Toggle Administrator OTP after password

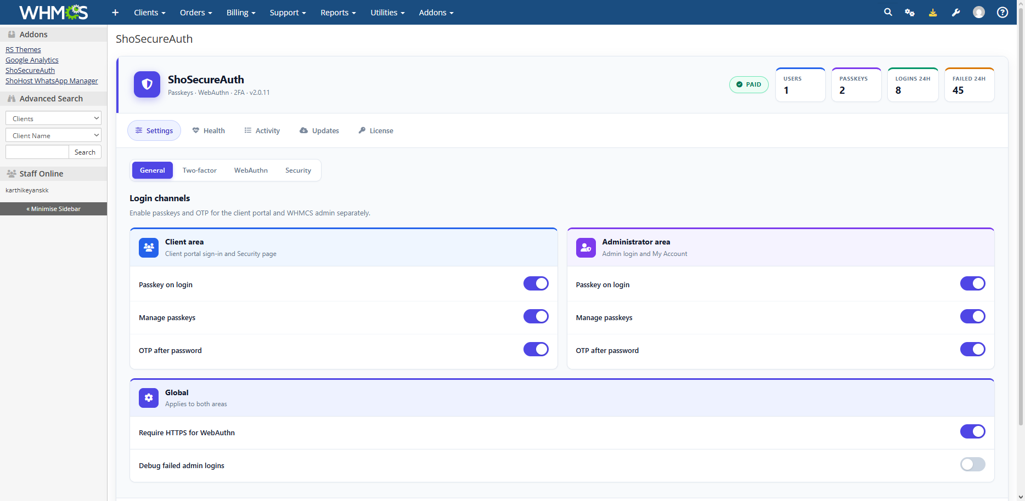pos(973,349)
